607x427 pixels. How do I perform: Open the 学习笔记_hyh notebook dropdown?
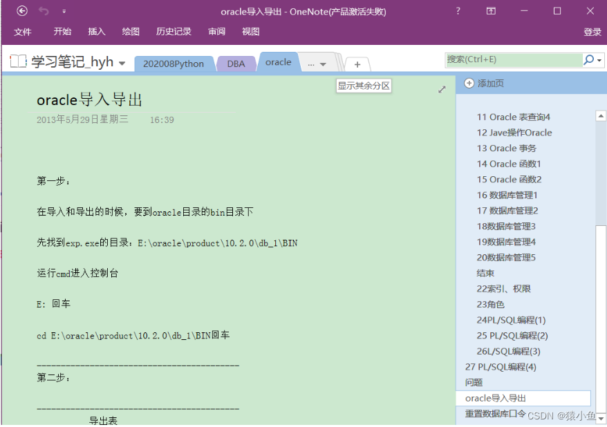point(121,61)
